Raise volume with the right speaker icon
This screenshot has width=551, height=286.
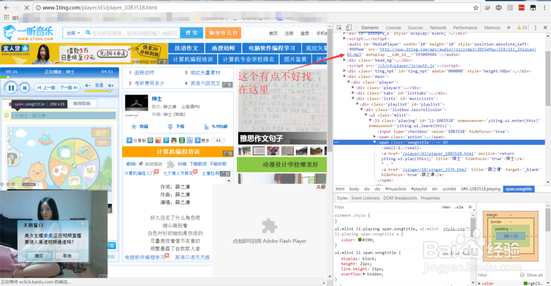coord(111,85)
